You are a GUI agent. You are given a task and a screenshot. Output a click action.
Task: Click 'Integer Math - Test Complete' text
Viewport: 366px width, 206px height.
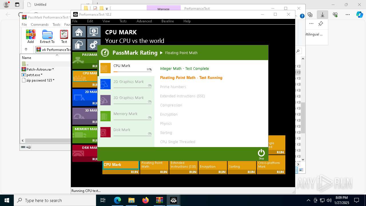(x=184, y=69)
